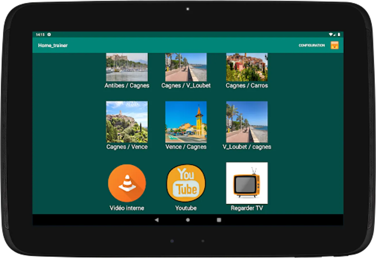Tap the orange icon beside CONFIGURATION
The width and height of the screenshot is (376, 258).
335,45
